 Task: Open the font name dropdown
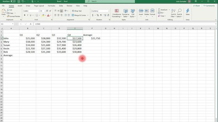click(x=39, y=11)
